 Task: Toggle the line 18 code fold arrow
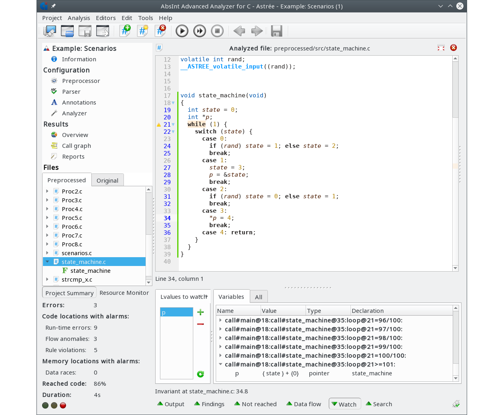(x=173, y=103)
